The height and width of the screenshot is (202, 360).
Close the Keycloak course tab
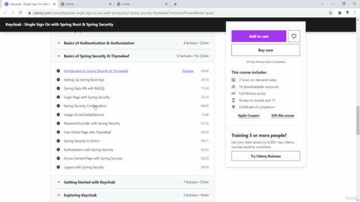pyautogui.click(x=54, y=4)
